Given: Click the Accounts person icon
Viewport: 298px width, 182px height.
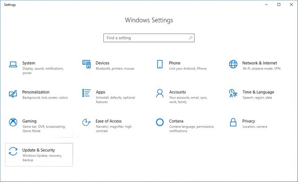Looking at the screenshot, I should [160, 93].
